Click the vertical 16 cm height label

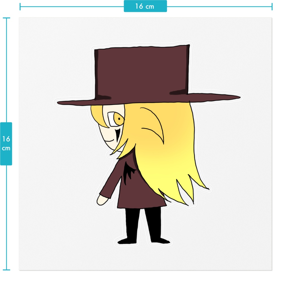[x=6, y=144]
